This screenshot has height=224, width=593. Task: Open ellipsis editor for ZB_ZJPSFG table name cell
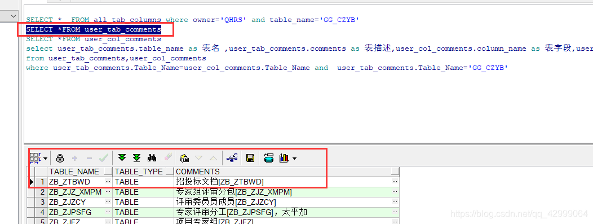[108, 212]
